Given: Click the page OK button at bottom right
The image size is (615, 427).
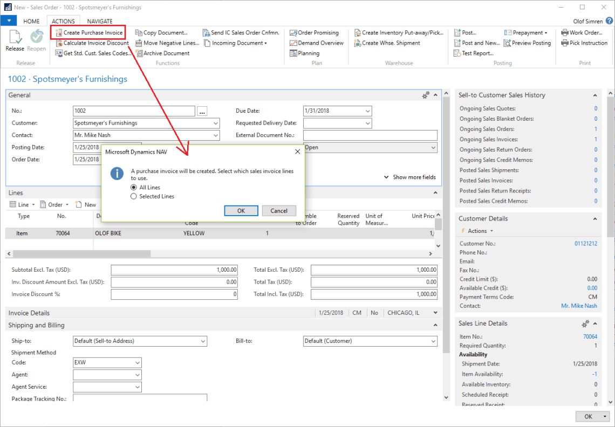Looking at the screenshot, I should pos(588,416).
